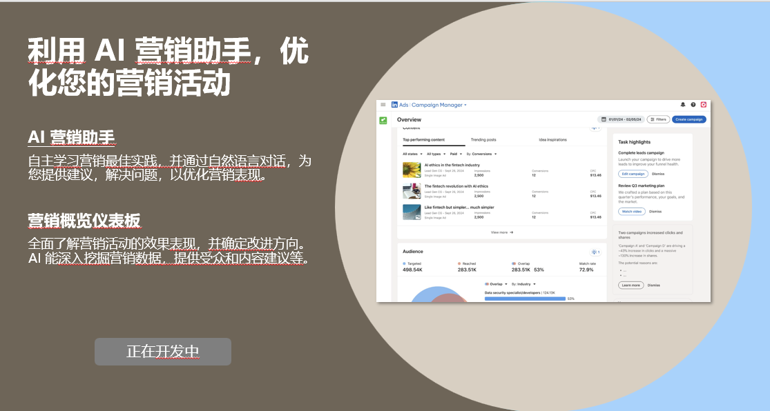Click the LinkedIn logo icon
This screenshot has width=770, height=411.
coord(394,104)
